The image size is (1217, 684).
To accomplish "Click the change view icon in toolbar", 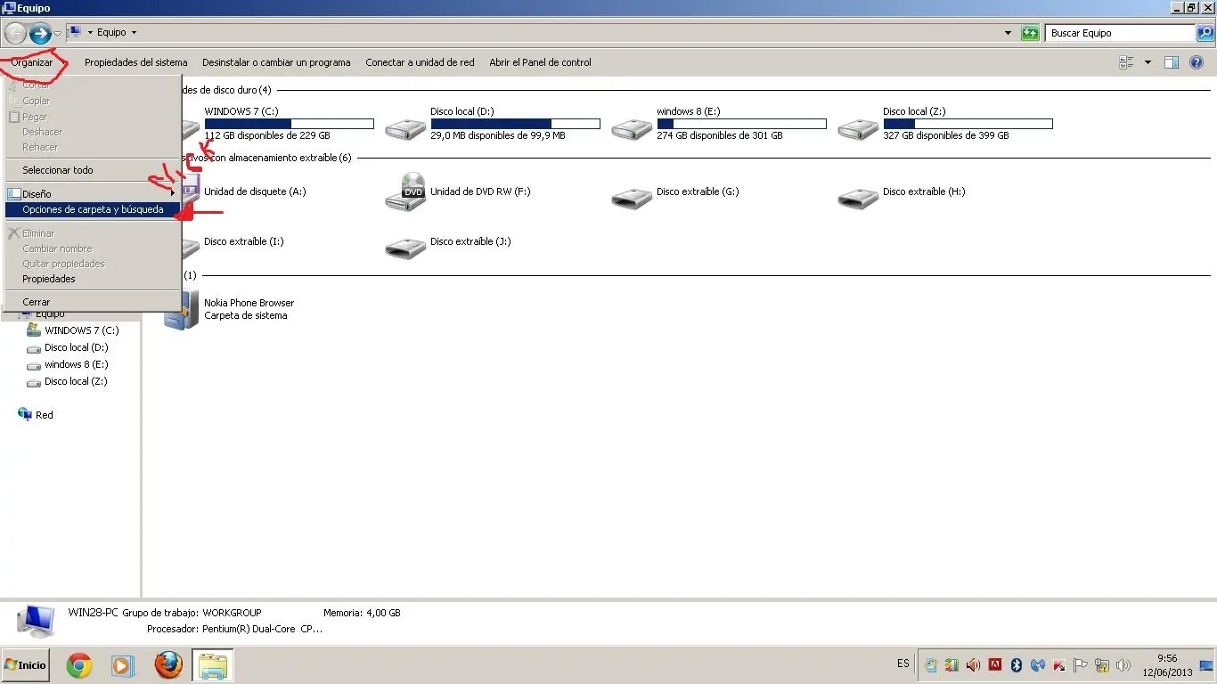I will 1126,62.
